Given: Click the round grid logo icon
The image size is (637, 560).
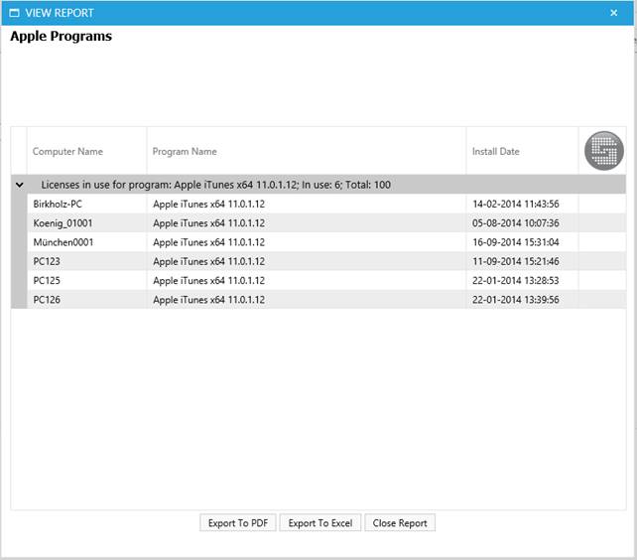Looking at the screenshot, I should [603, 151].
